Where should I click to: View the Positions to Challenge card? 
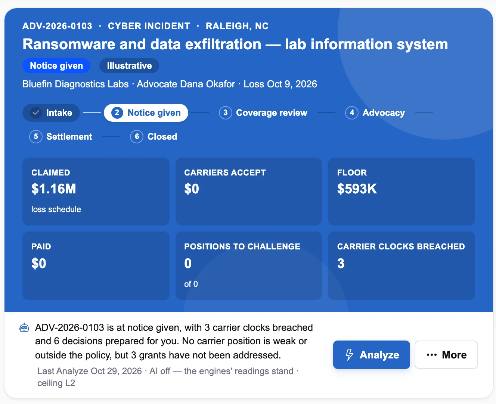(x=249, y=266)
